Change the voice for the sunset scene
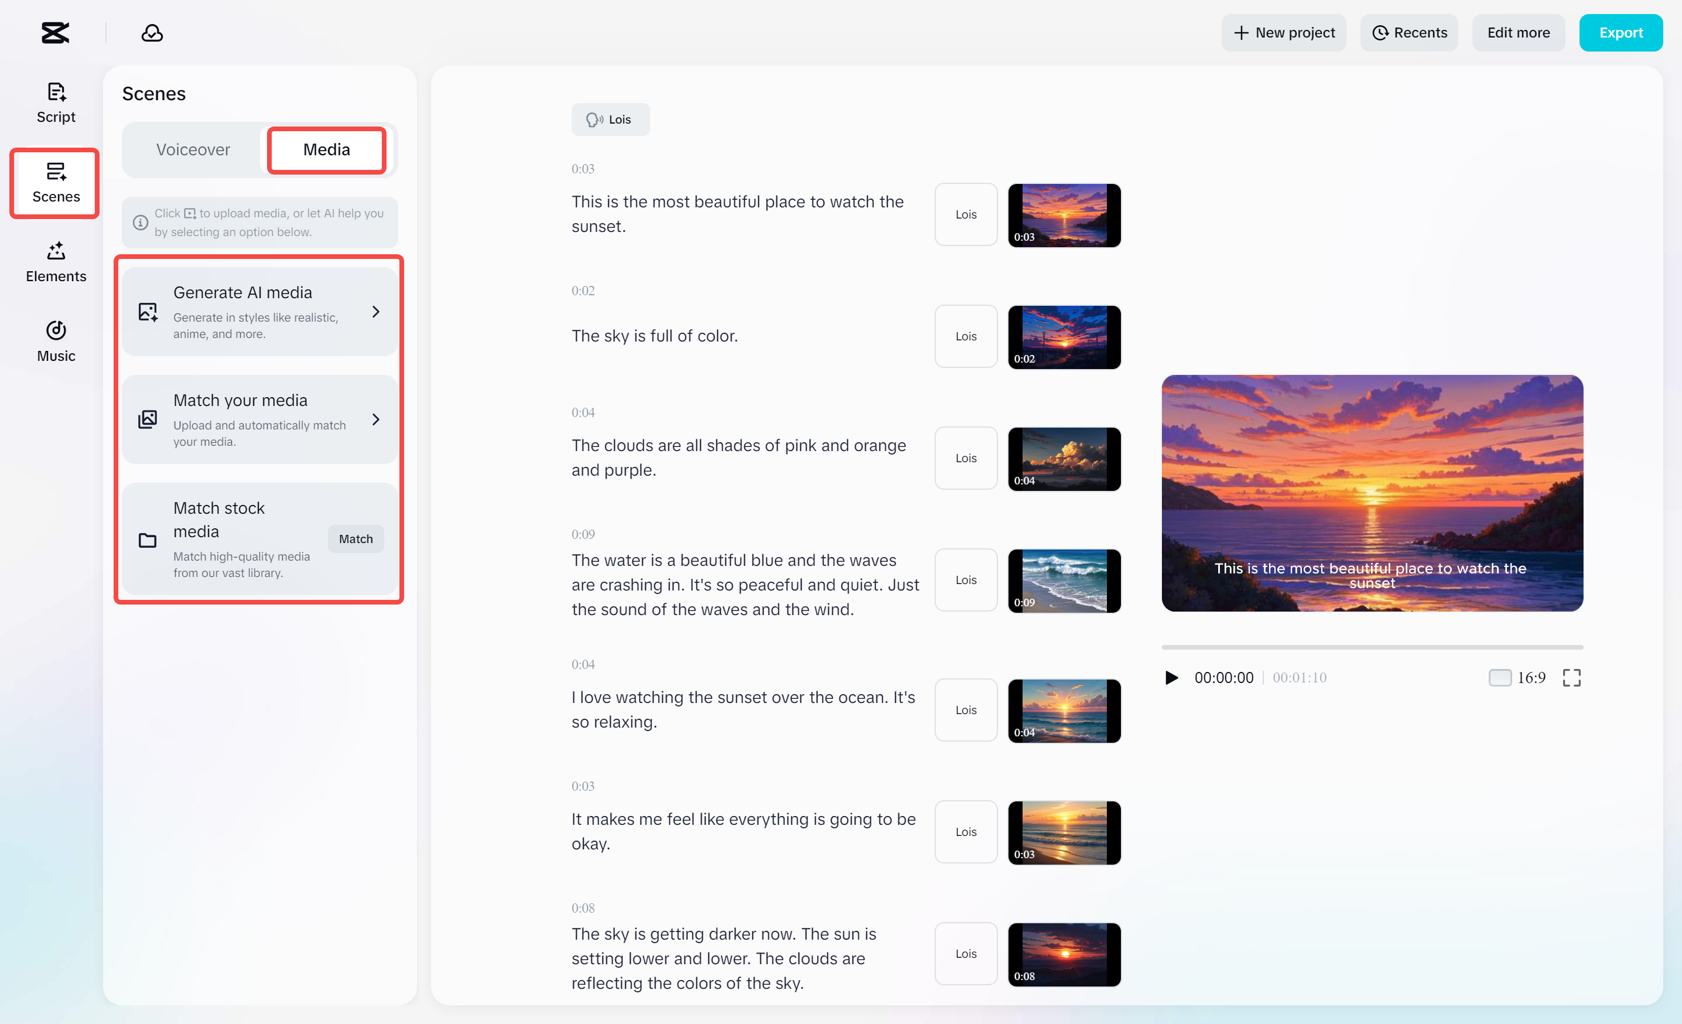Screen dimensions: 1682x1024 965,214
